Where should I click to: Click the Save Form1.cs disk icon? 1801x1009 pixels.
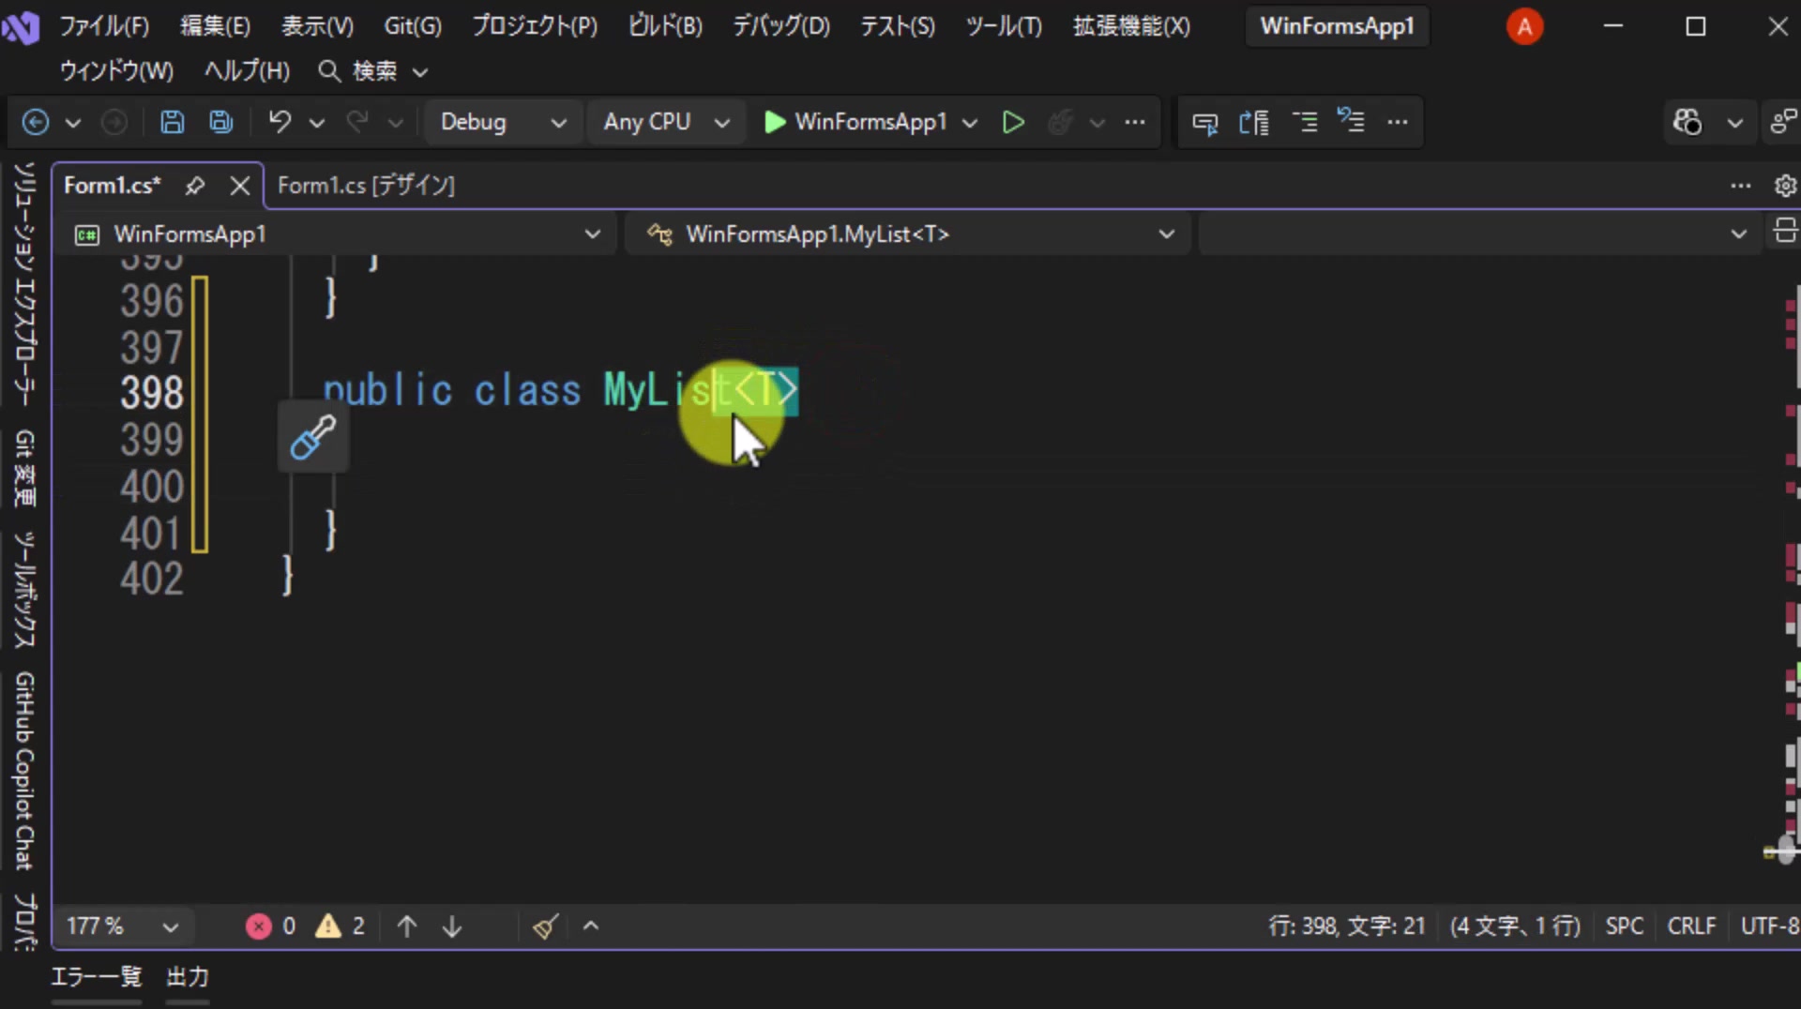pos(173,122)
